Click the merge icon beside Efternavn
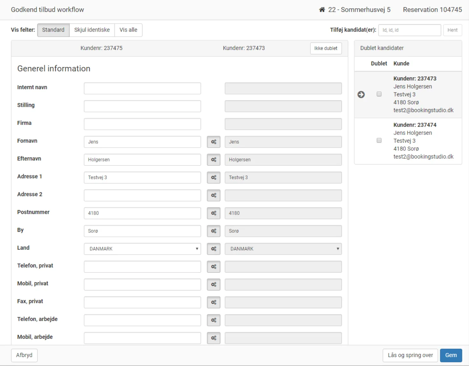The height and width of the screenshot is (366, 469). click(x=213, y=160)
